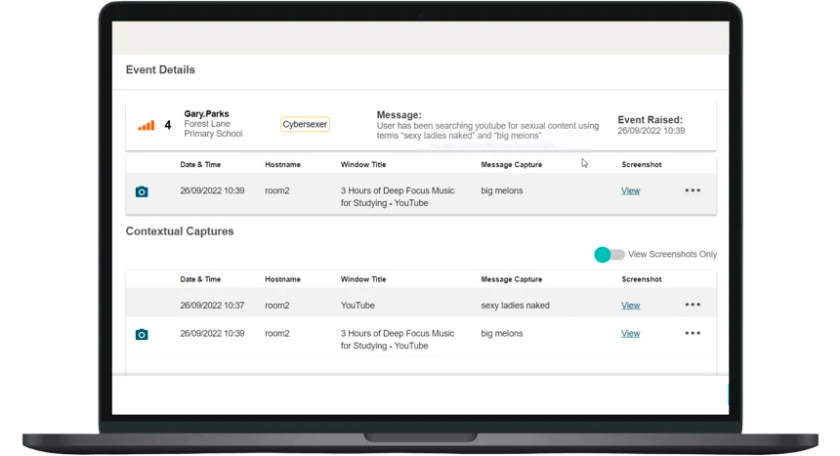Click the Cybersexer category tag

305,125
